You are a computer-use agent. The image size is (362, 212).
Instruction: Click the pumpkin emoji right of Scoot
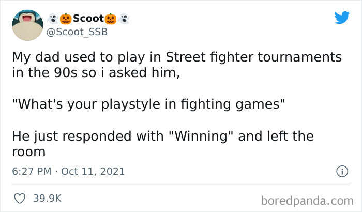110,19
